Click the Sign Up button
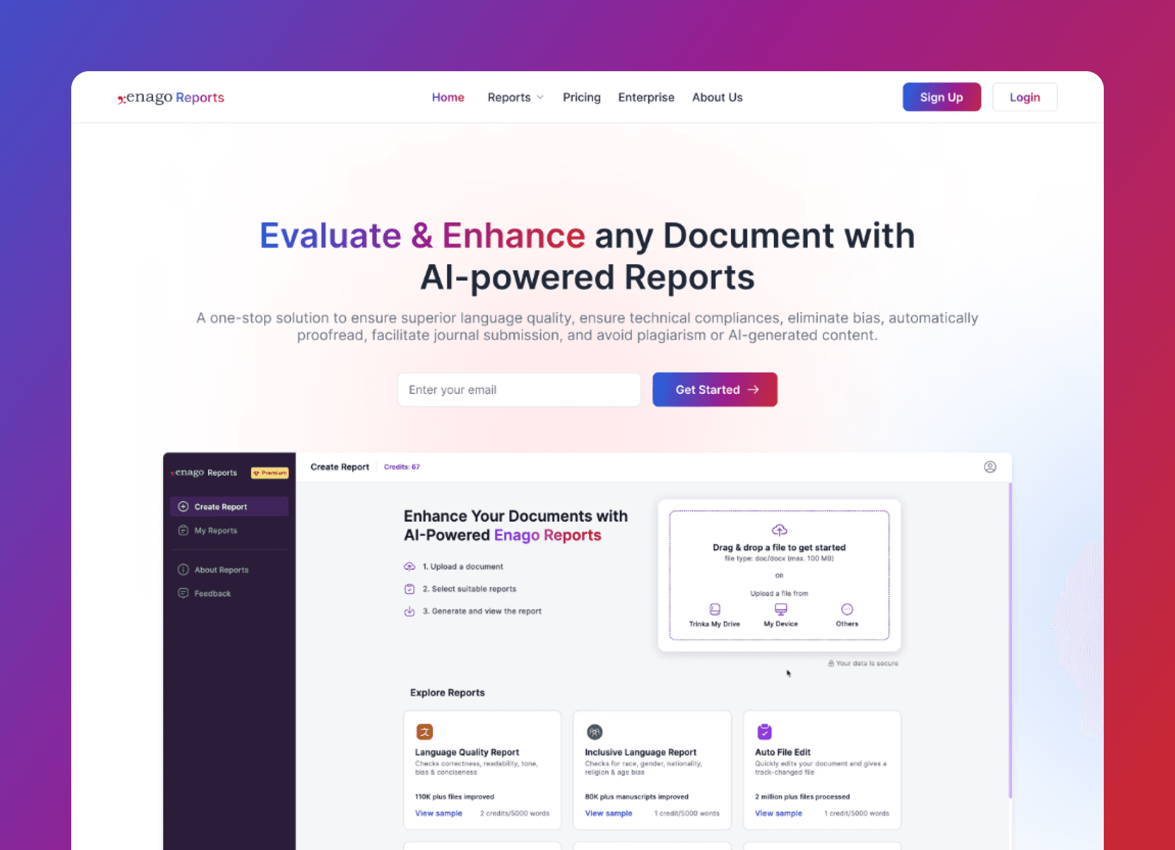Image resolution: width=1175 pixels, height=850 pixels. (941, 97)
